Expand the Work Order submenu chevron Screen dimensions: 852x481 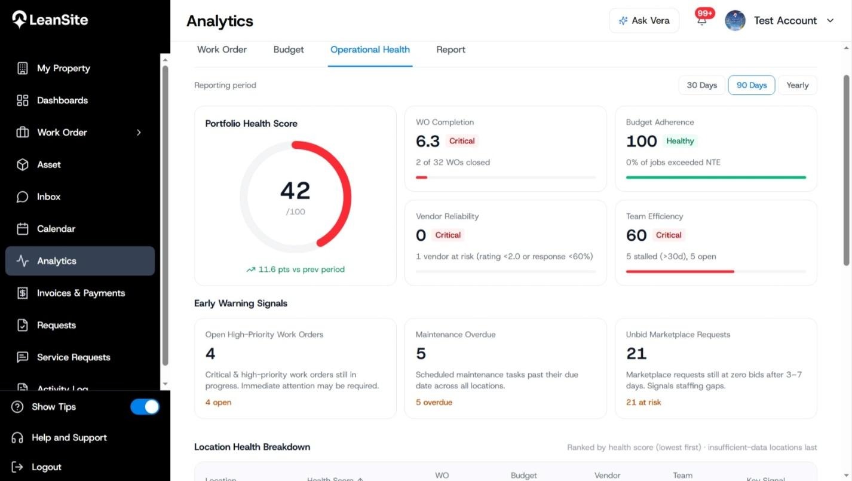tap(139, 133)
